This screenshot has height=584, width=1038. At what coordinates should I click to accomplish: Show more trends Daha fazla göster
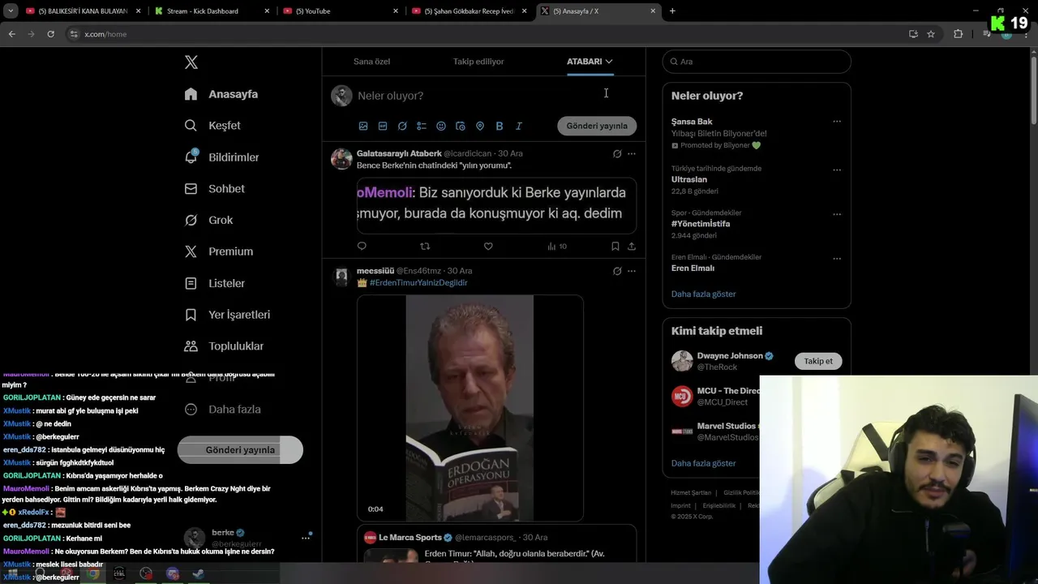(704, 294)
